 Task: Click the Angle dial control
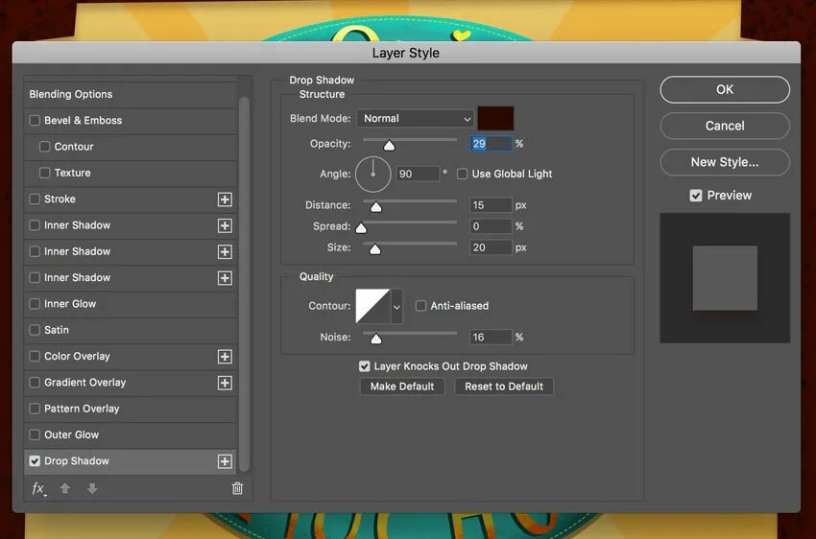(x=373, y=175)
